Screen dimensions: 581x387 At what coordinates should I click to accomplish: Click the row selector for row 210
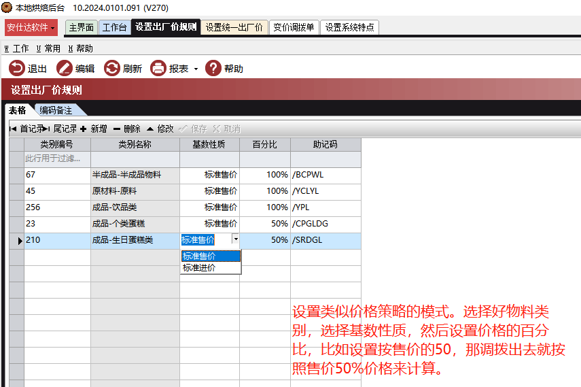17,240
